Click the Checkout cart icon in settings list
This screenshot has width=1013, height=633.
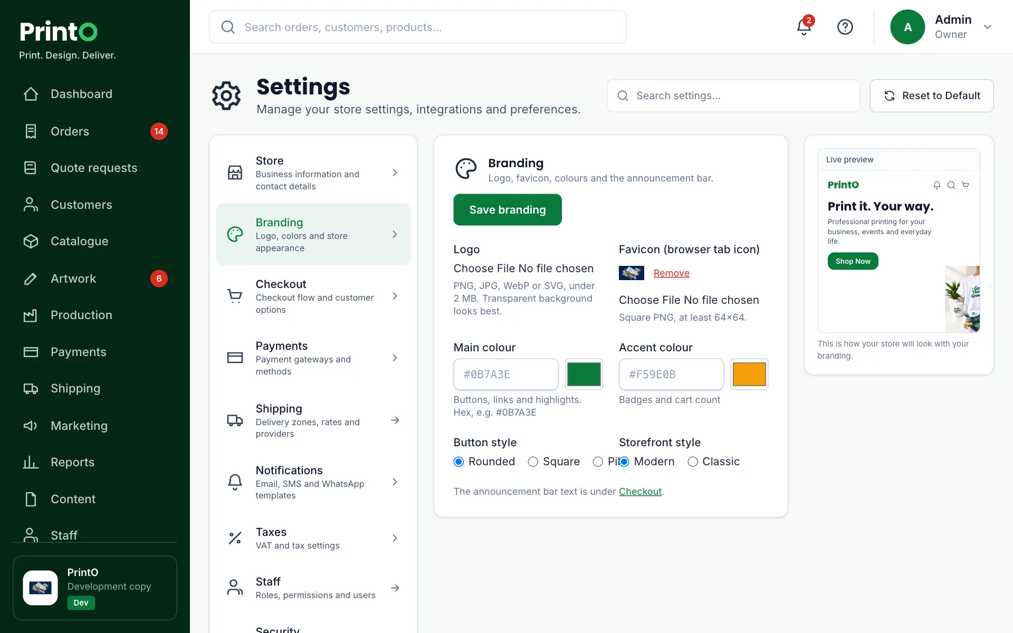click(x=235, y=296)
